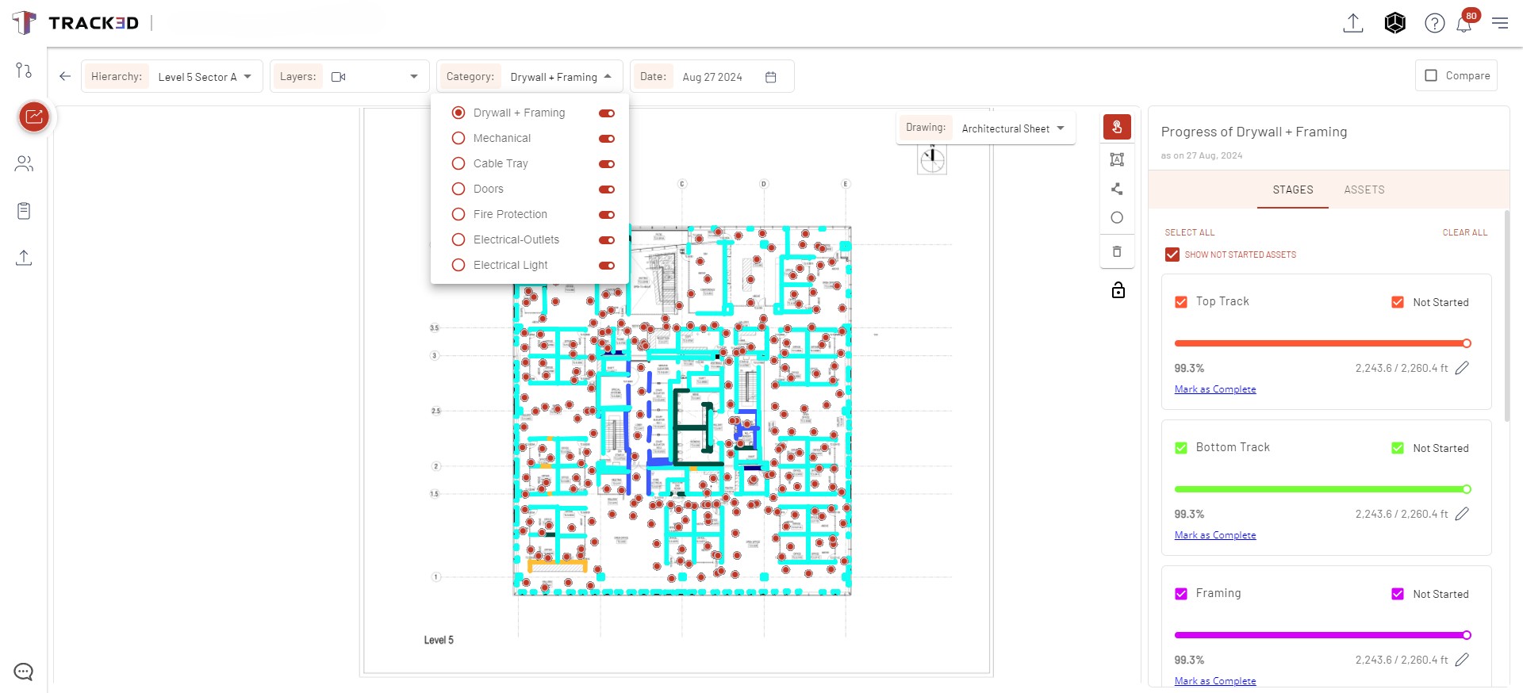Viewport: 1523px width, 693px height.
Task: Click CLEAR ALL in stages panel
Action: tap(1465, 232)
